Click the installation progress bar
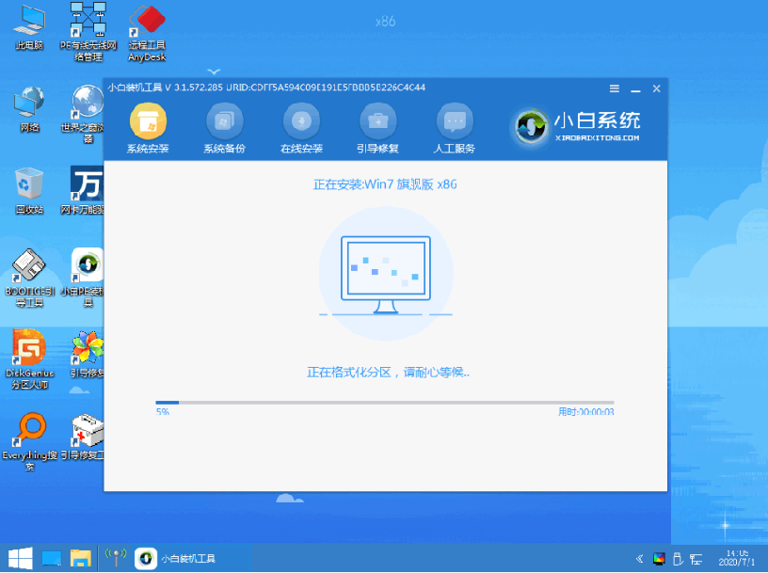Viewport: 768px width, 573px height. click(384, 403)
